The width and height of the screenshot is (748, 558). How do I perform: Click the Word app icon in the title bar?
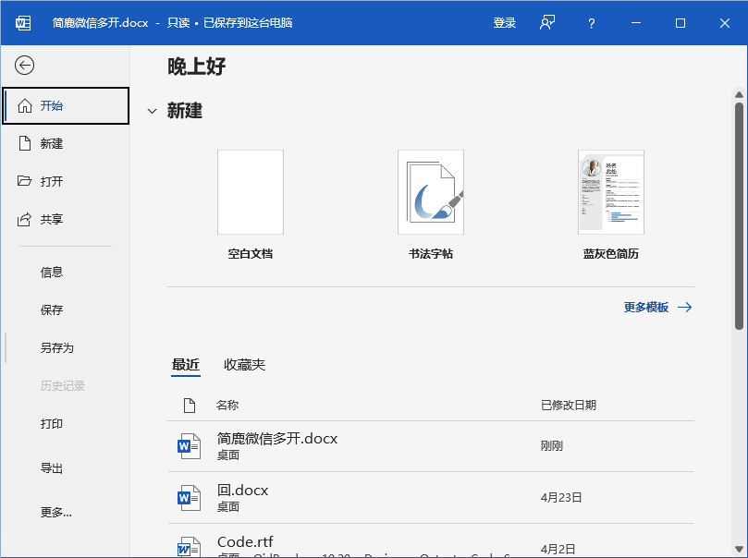[x=23, y=23]
